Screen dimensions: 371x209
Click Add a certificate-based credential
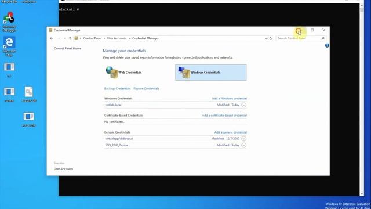pos(224,115)
